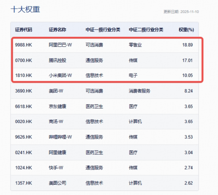Click 计算机 in the 1357.HK row
This screenshot has height=195, width=218.
pyautogui.click(x=135, y=183)
